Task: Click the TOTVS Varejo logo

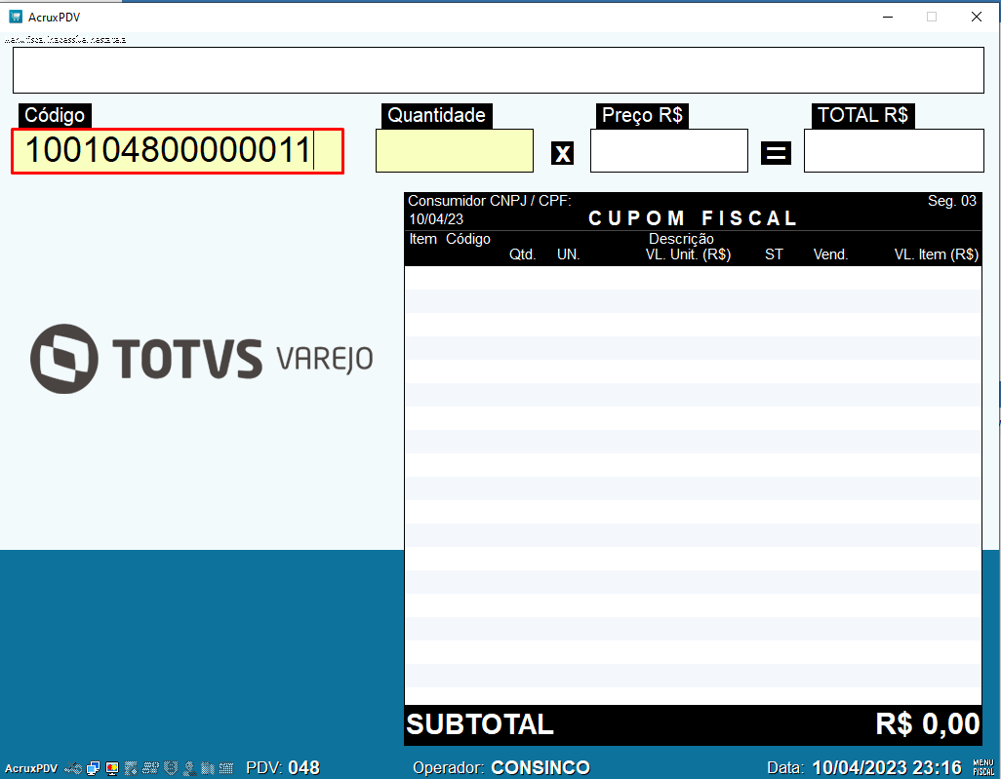Action: (202, 359)
